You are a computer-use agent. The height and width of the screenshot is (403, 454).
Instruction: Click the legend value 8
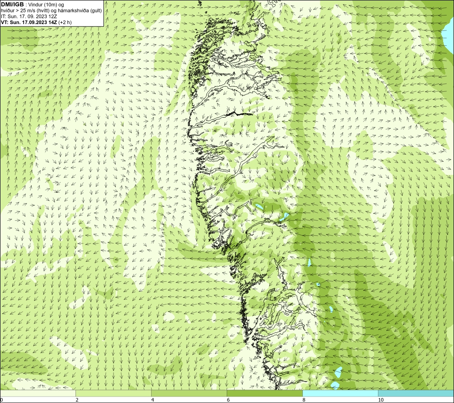coord(304,400)
